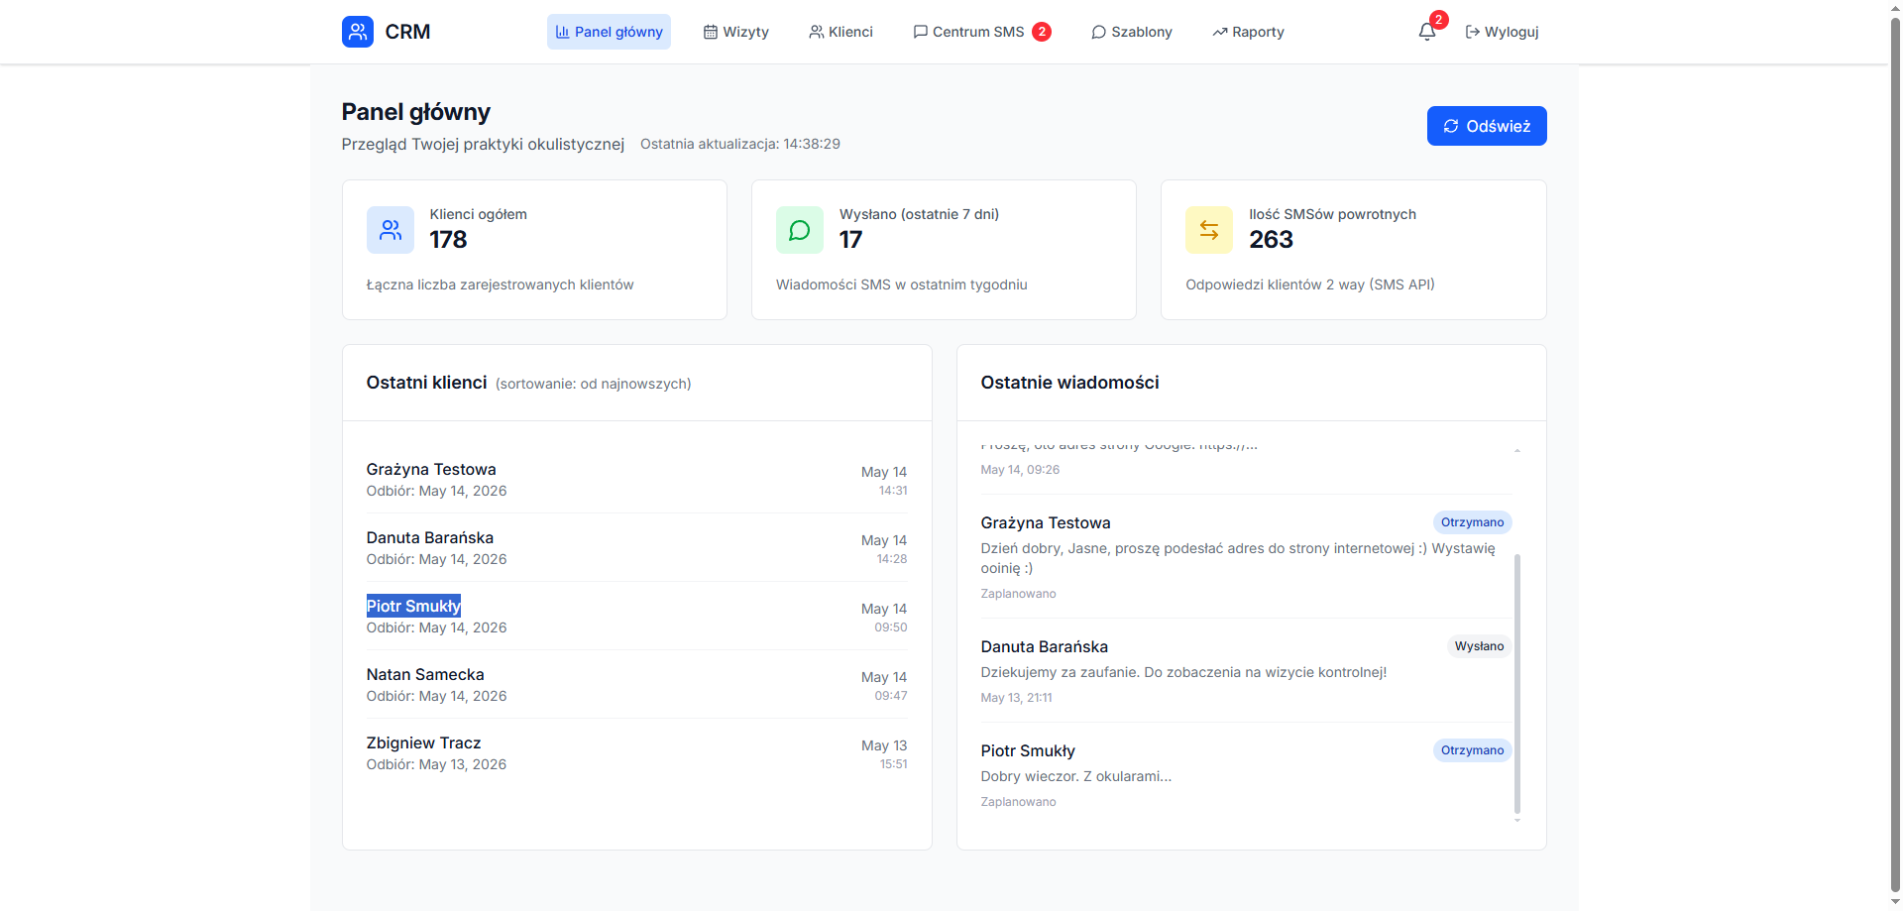Open the notifications bell icon
Viewport: 1903px width, 911px height.
click(1427, 32)
